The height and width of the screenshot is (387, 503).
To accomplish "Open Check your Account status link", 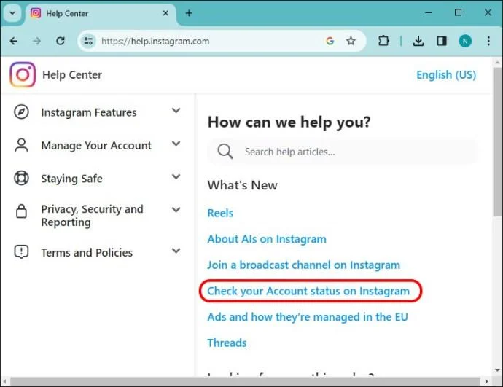I will (x=308, y=291).
